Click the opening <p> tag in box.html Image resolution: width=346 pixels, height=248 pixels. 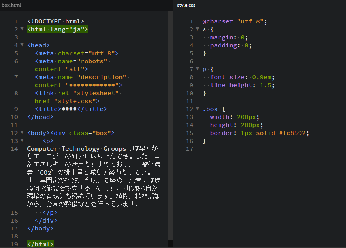(48, 141)
